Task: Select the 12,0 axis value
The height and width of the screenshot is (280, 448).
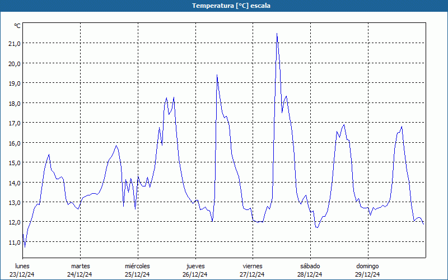Action: [x=15, y=222]
